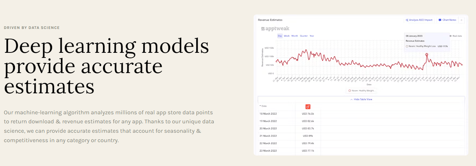Open Chart Notes
The height and width of the screenshot is (166, 476).
[x=447, y=20]
